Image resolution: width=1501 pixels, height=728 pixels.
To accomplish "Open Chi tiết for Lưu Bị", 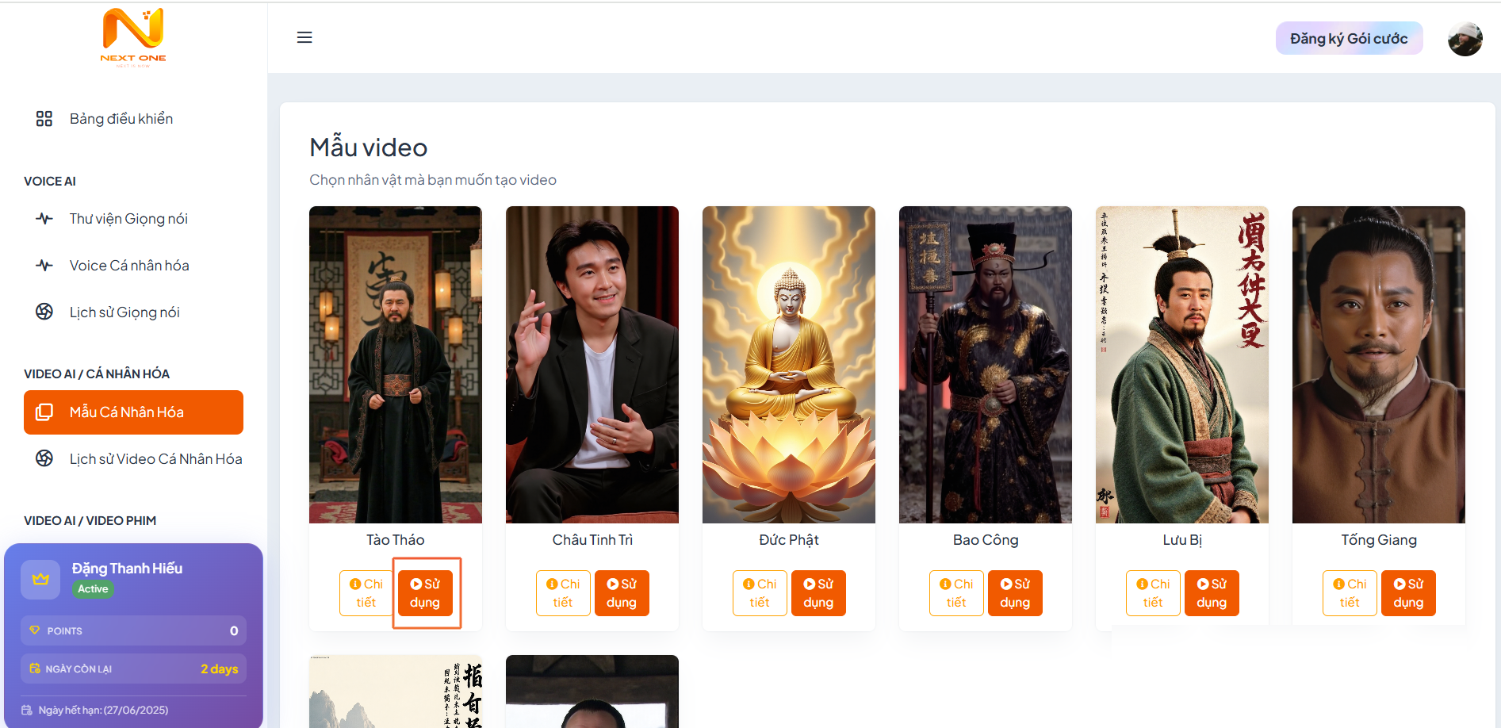I will (x=1152, y=593).
